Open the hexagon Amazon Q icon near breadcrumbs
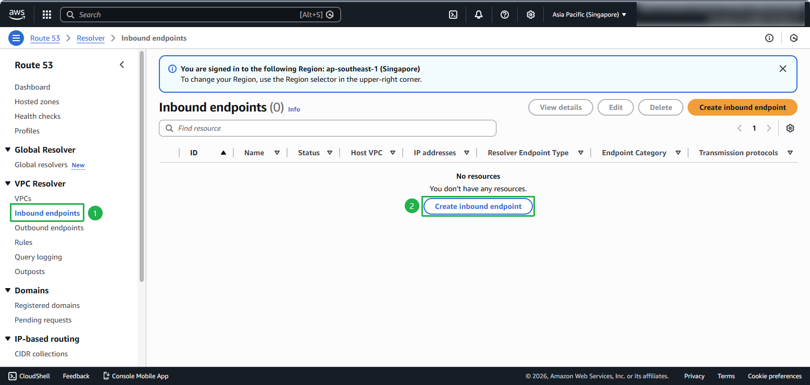Screen dimensions: 810x385 (x=794, y=38)
